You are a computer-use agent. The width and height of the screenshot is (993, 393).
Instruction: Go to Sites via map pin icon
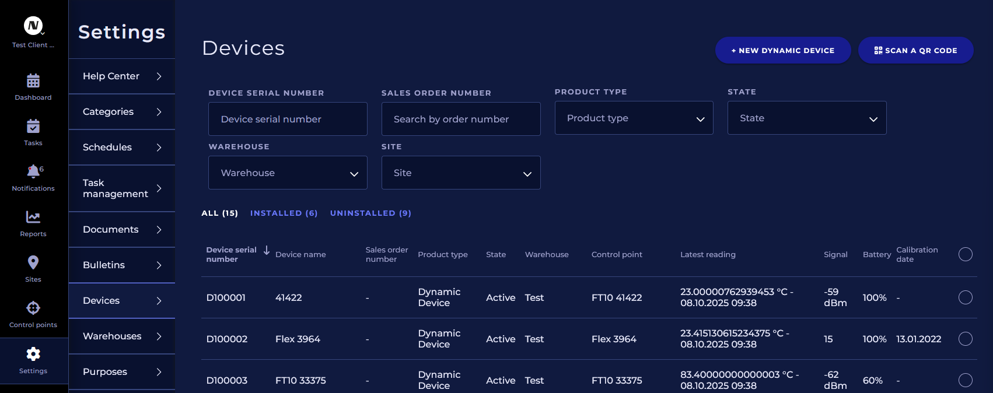pos(33,263)
